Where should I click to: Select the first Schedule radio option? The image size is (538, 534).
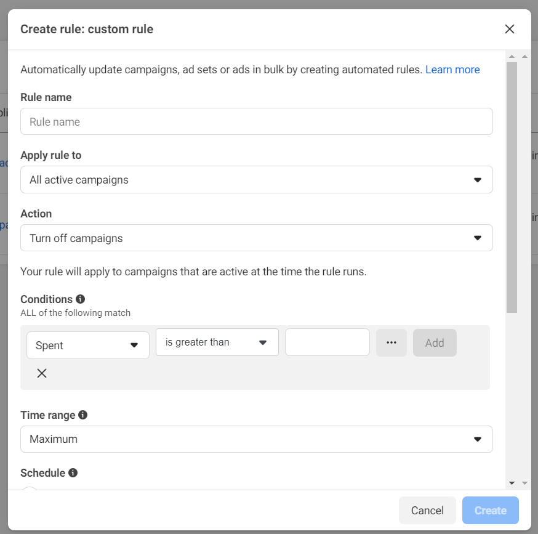tap(30, 492)
